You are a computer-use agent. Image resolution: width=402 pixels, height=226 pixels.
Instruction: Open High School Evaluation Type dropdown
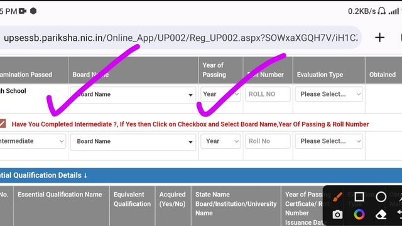click(x=329, y=94)
